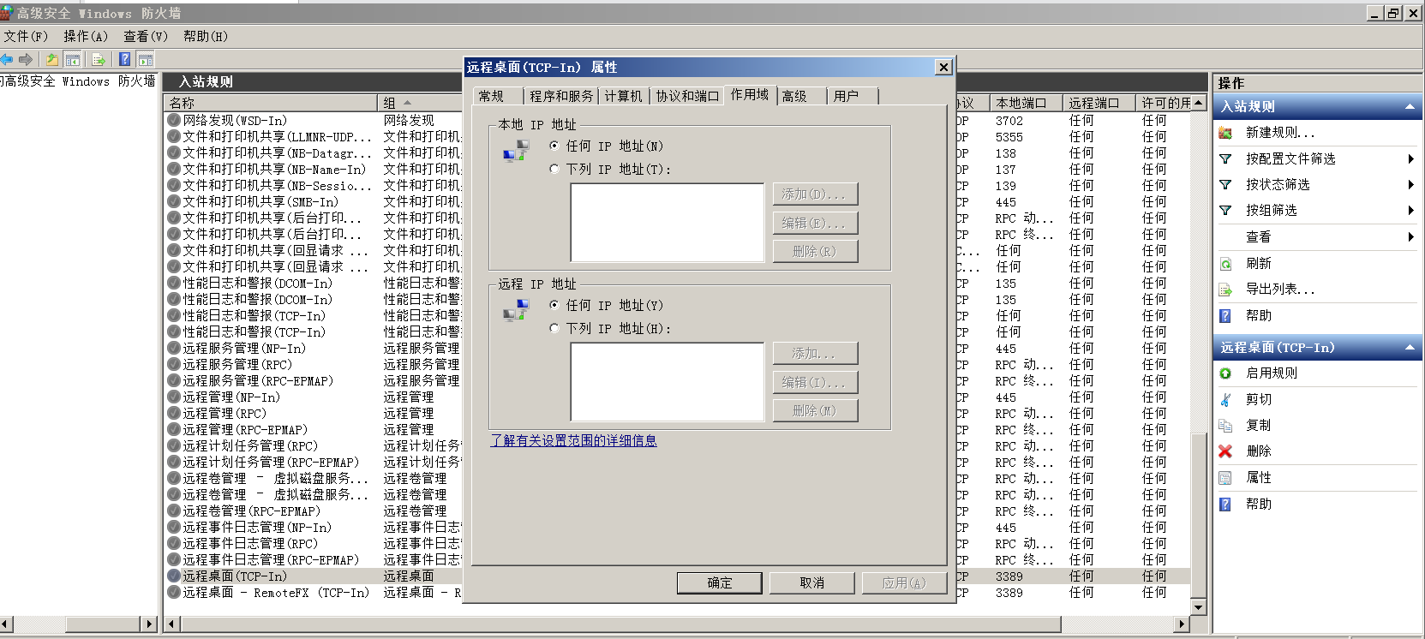Click the 新建规则 firewall icon in actions pane
Image resolution: width=1425 pixels, height=639 pixels.
[x=1225, y=133]
